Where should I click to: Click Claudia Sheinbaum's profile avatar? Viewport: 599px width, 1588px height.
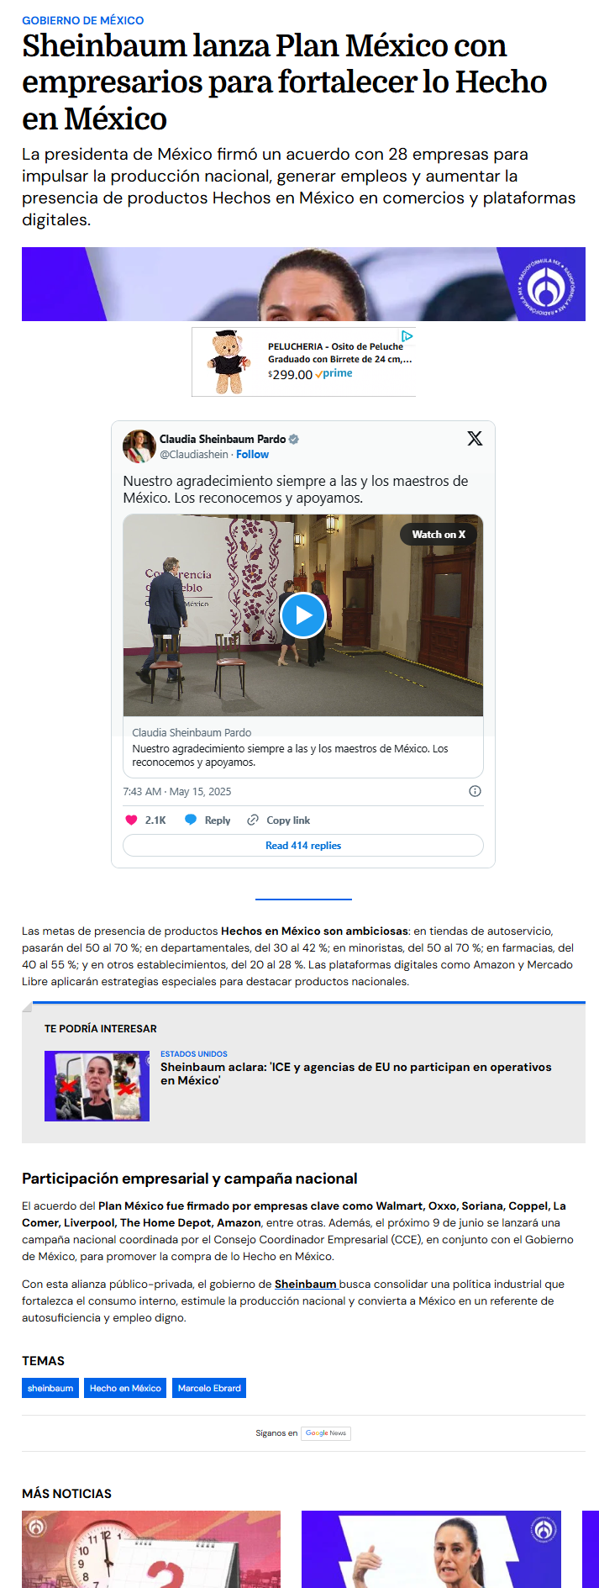(139, 446)
